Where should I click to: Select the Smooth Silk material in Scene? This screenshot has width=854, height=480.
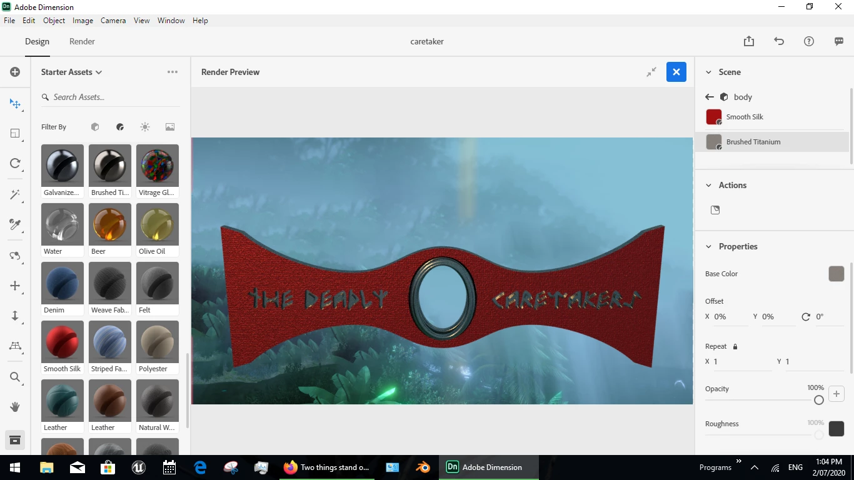(772, 117)
